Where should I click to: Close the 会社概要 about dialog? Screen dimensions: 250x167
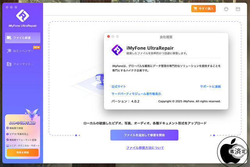(x=109, y=37)
